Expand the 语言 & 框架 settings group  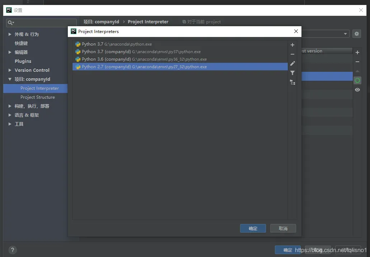click(x=10, y=115)
